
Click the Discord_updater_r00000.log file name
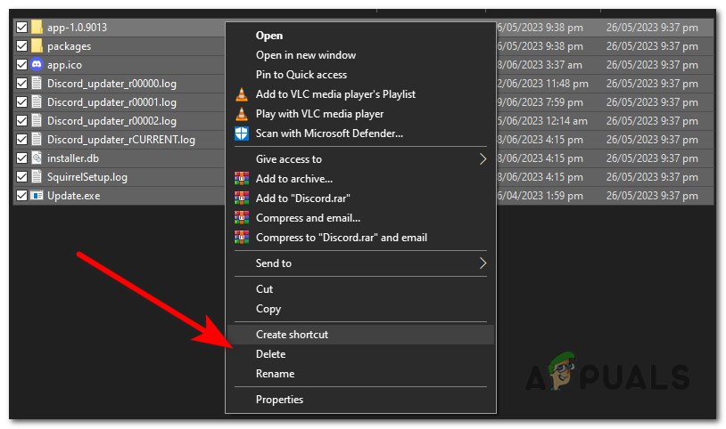click(x=111, y=84)
